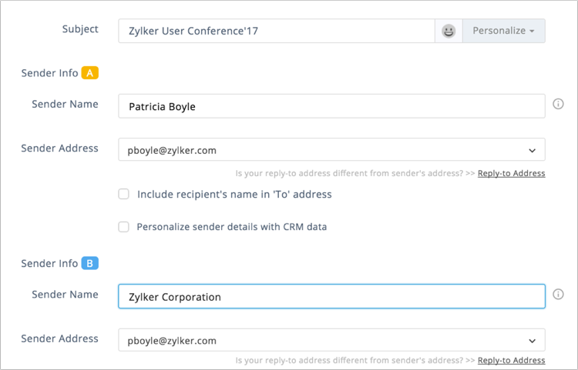Viewport: 578px width, 370px height.
Task: Open Reply-to Address link under Sender Info A
Action: pos(511,173)
